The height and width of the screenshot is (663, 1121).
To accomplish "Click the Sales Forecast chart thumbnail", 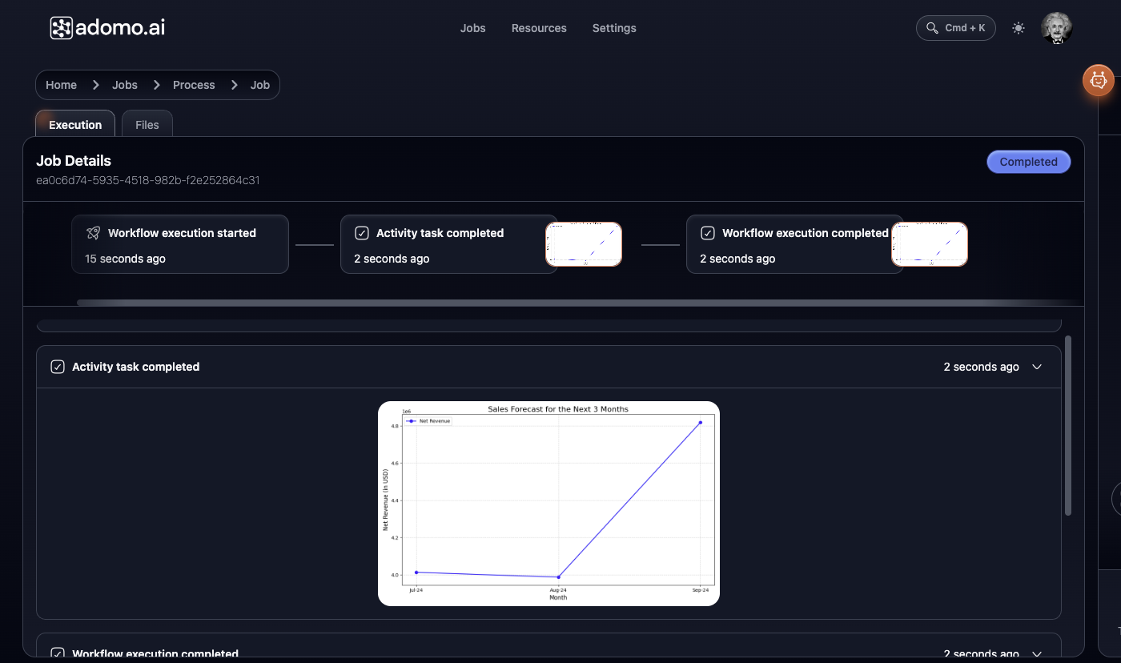I will point(549,503).
